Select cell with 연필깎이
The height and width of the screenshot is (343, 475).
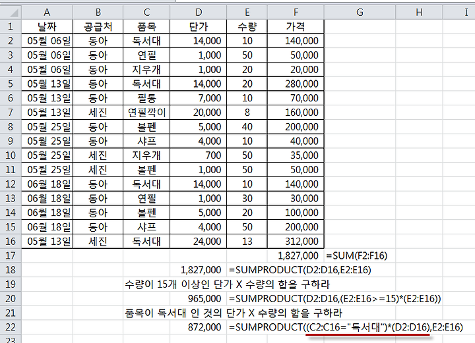pos(146,113)
